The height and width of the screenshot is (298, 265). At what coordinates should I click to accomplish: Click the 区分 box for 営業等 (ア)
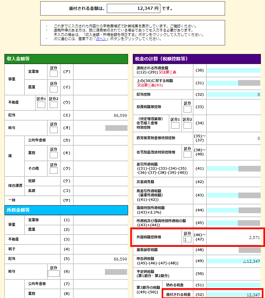pyautogui.click(x=54, y=74)
